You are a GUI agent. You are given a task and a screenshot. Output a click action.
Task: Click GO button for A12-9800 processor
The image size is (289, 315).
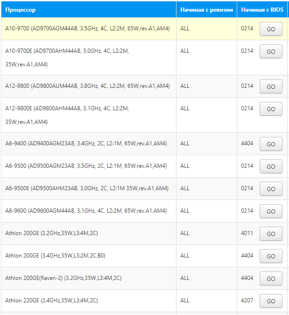(271, 86)
